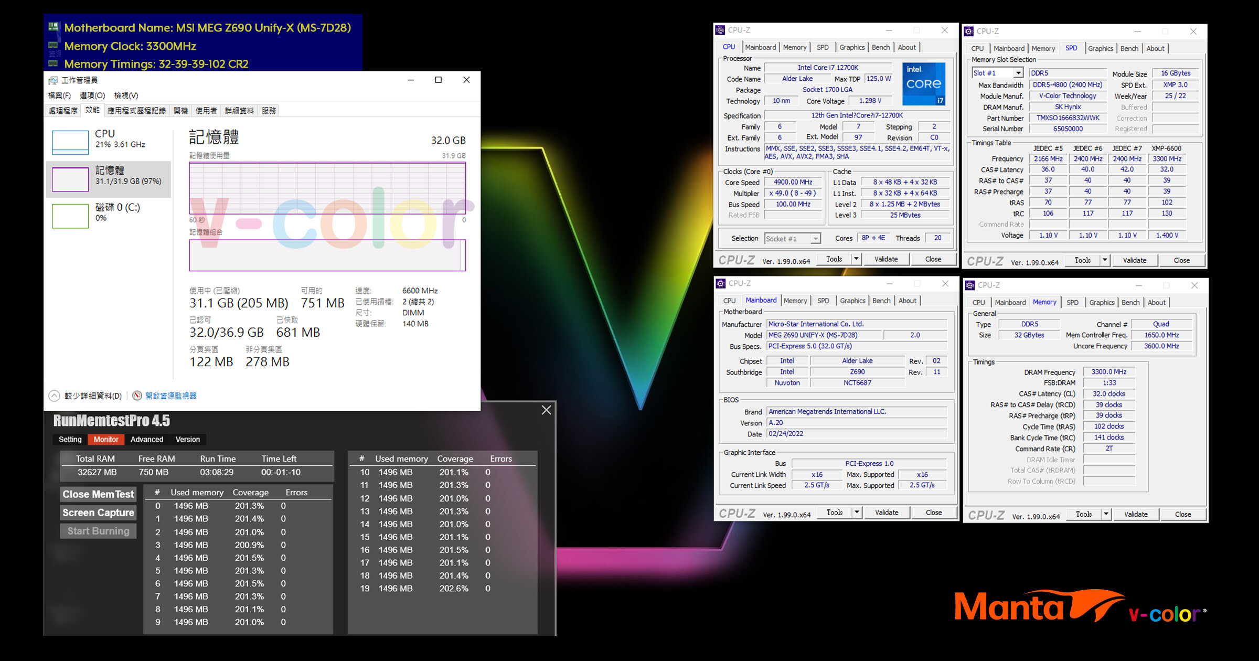This screenshot has height=661, width=1259.
Task: Click the Intel Core i7 logo badge
Action: (924, 84)
